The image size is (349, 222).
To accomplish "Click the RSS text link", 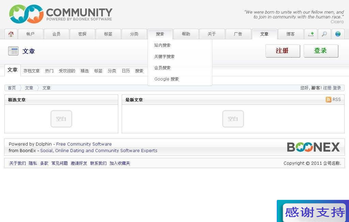I will pos(336,100).
